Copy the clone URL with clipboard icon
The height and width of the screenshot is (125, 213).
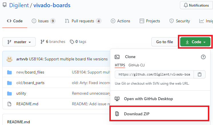tap(200, 74)
